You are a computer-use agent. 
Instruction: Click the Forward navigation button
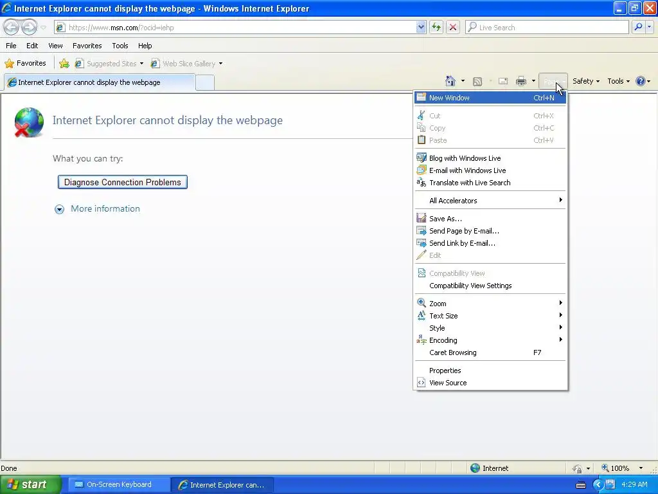pyautogui.click(x=29, y=27)
